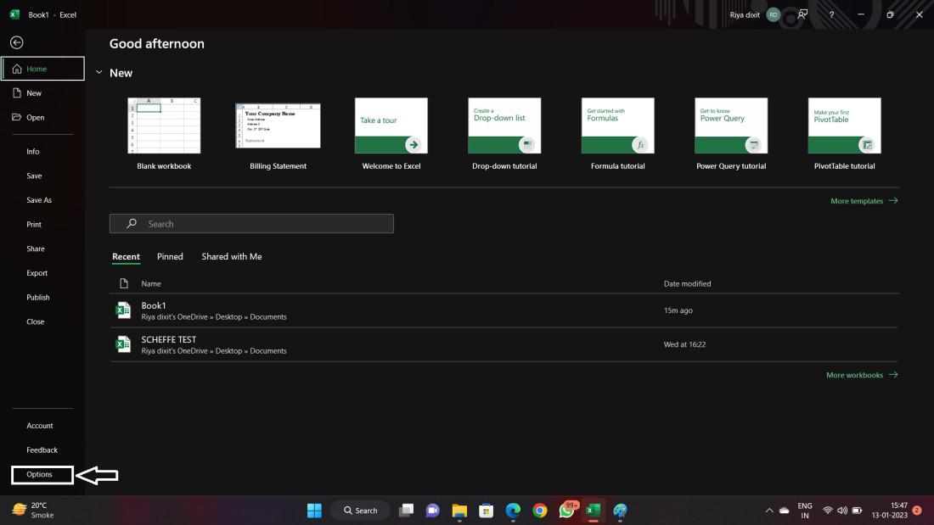Show hidden system tray icons chevron
934x525 pixels.
[769, 511]
